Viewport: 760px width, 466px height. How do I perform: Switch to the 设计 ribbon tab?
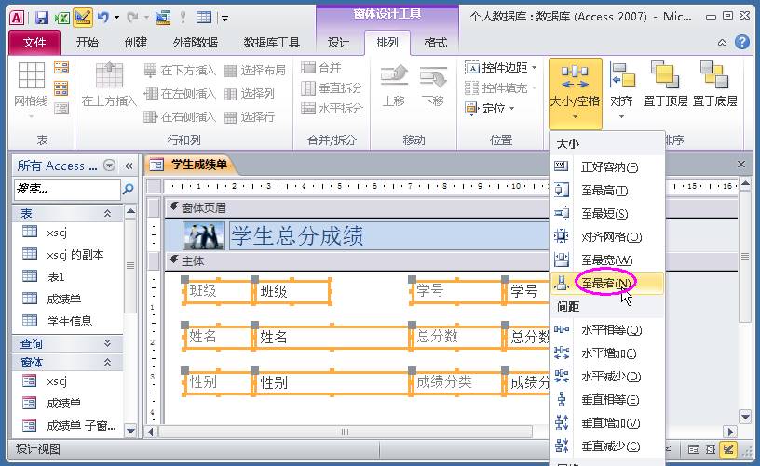point(338,43)
